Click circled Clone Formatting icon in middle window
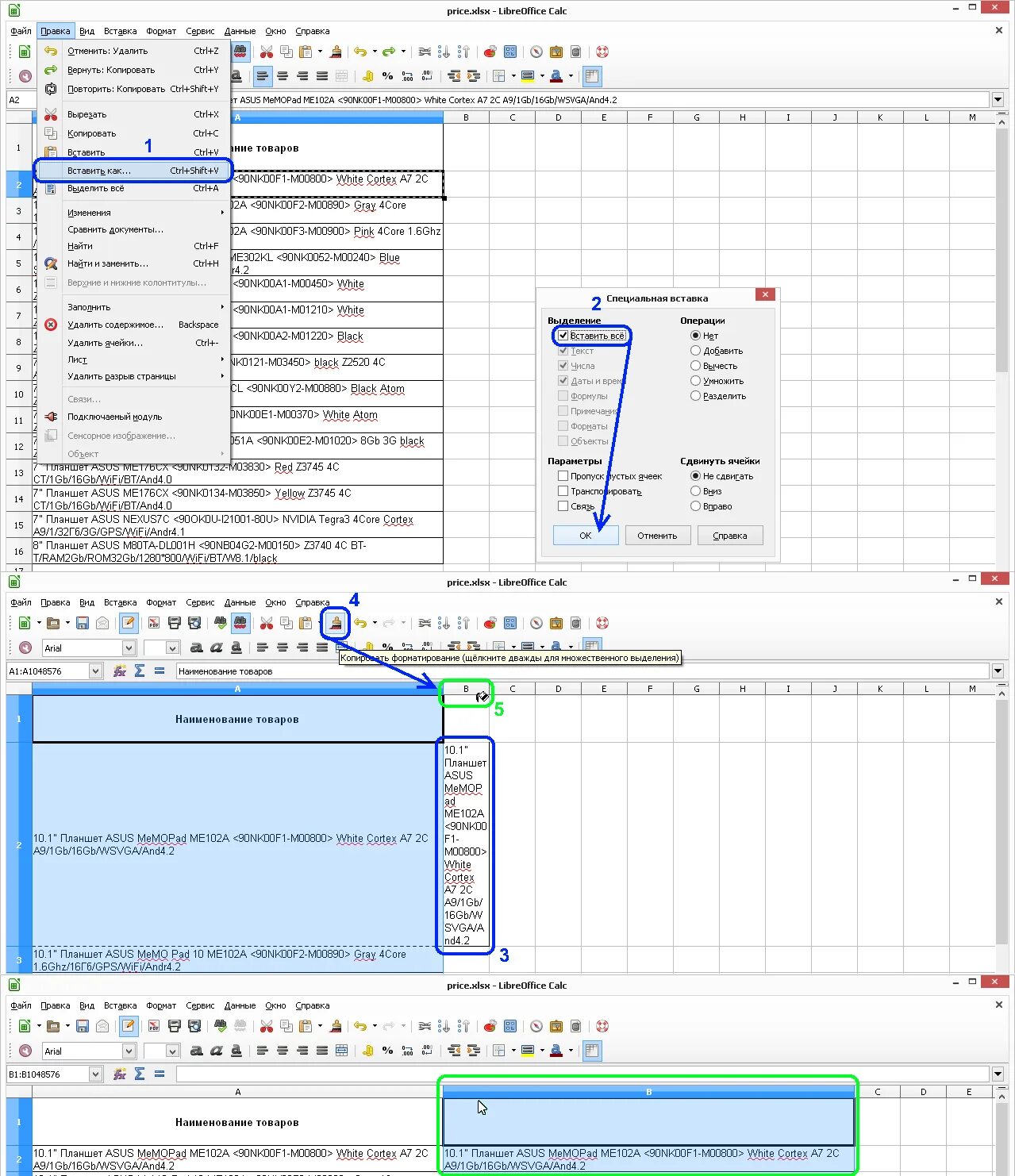Screen dimensions: 1015x1176 click(x=336, y=624)
